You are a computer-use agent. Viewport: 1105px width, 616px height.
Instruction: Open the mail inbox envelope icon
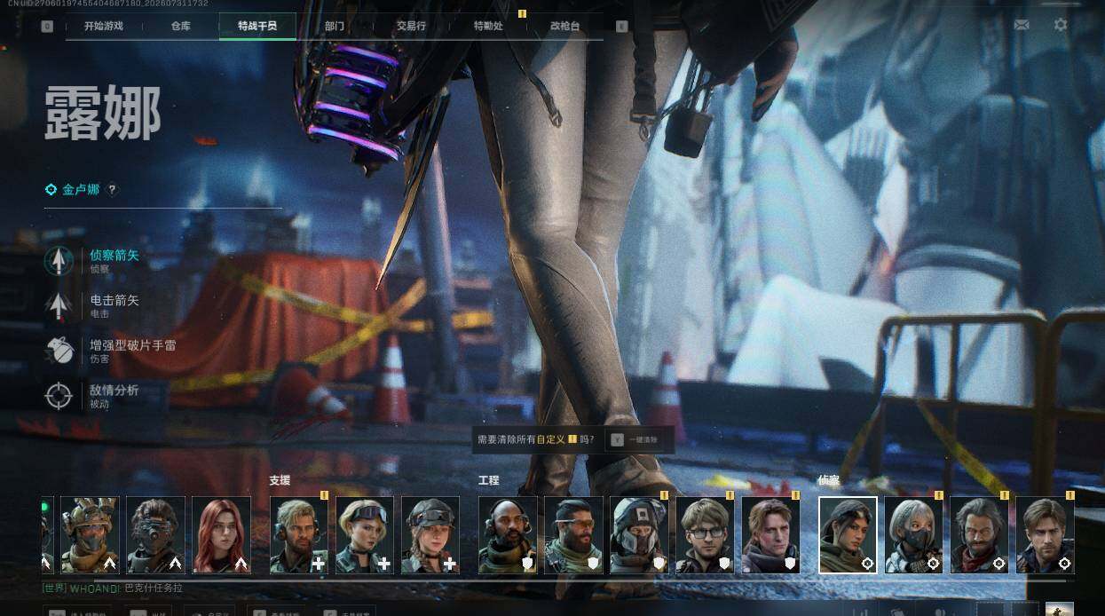click(x=1022, y=25)
